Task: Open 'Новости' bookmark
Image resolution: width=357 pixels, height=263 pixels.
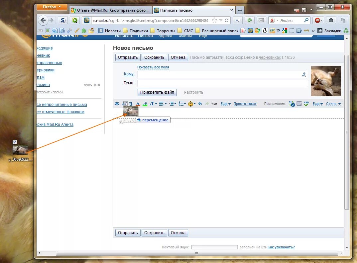Action: tap(110, 31)
